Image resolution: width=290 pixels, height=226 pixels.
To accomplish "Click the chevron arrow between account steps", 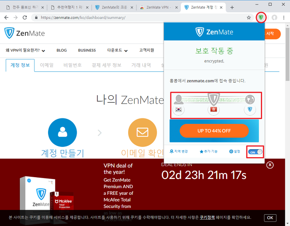I will (x=100, y=132).
